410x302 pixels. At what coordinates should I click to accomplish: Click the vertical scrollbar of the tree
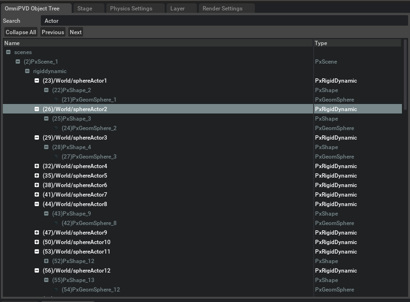(x=405, y=76)
